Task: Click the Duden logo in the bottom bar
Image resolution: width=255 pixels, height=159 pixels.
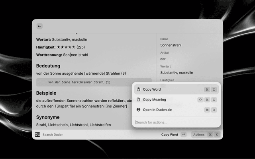Action: (x=37, y=135)
